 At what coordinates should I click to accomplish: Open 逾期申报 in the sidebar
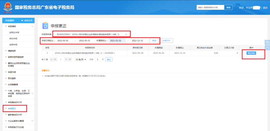(x=13, y=45)
